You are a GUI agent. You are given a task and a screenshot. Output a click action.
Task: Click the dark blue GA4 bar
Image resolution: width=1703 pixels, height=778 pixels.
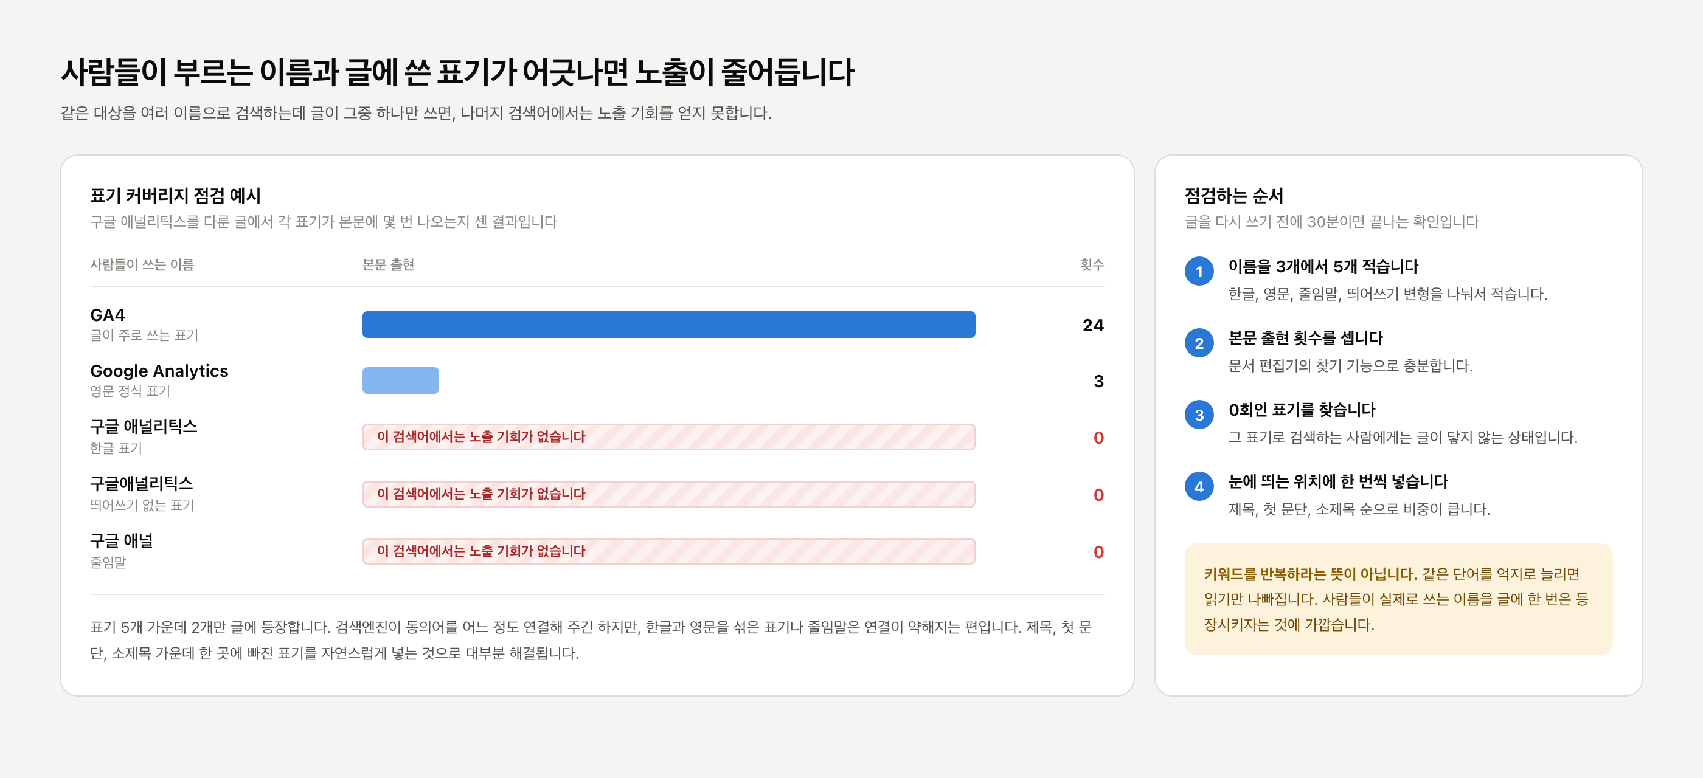pyautogui.click(x=668, y=325)
